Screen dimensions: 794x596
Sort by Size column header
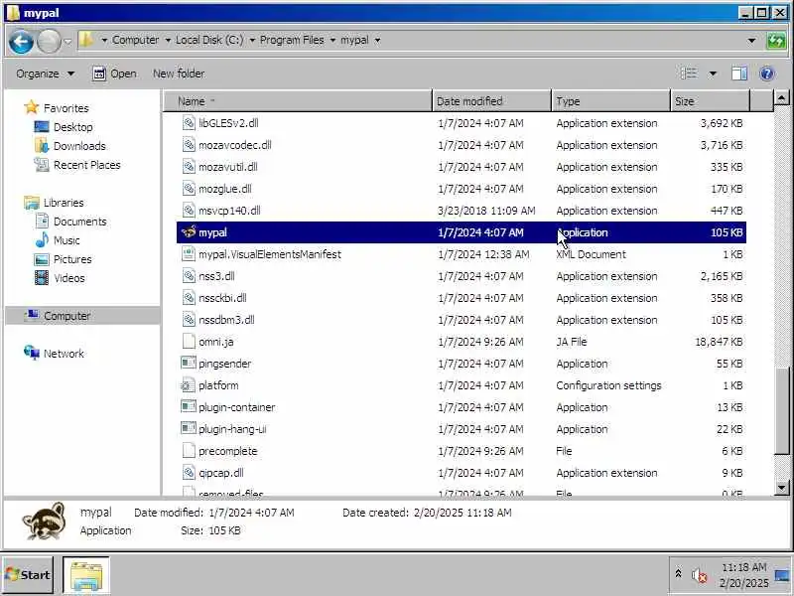(710, 101)
